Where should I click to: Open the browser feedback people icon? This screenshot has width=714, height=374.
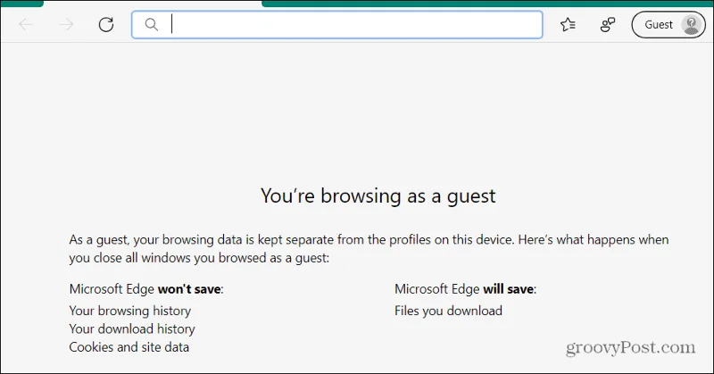point(608,25)
